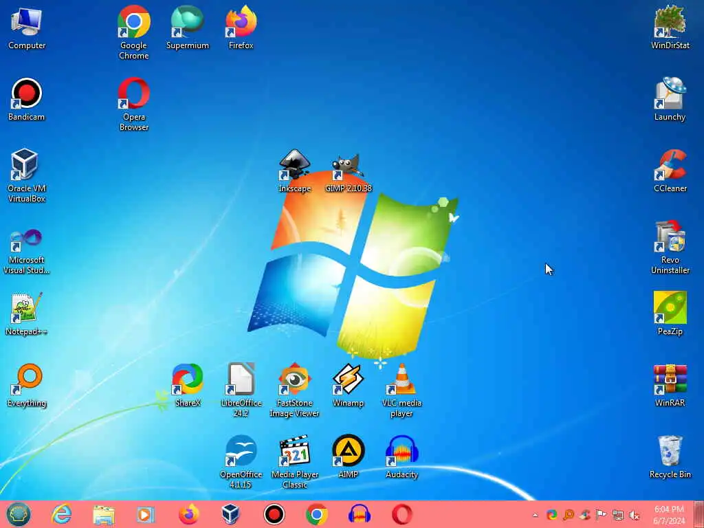This screenshot has width=704, height=528.
Task: Launch Audacity from the taskbar
Action: point(359,514)
